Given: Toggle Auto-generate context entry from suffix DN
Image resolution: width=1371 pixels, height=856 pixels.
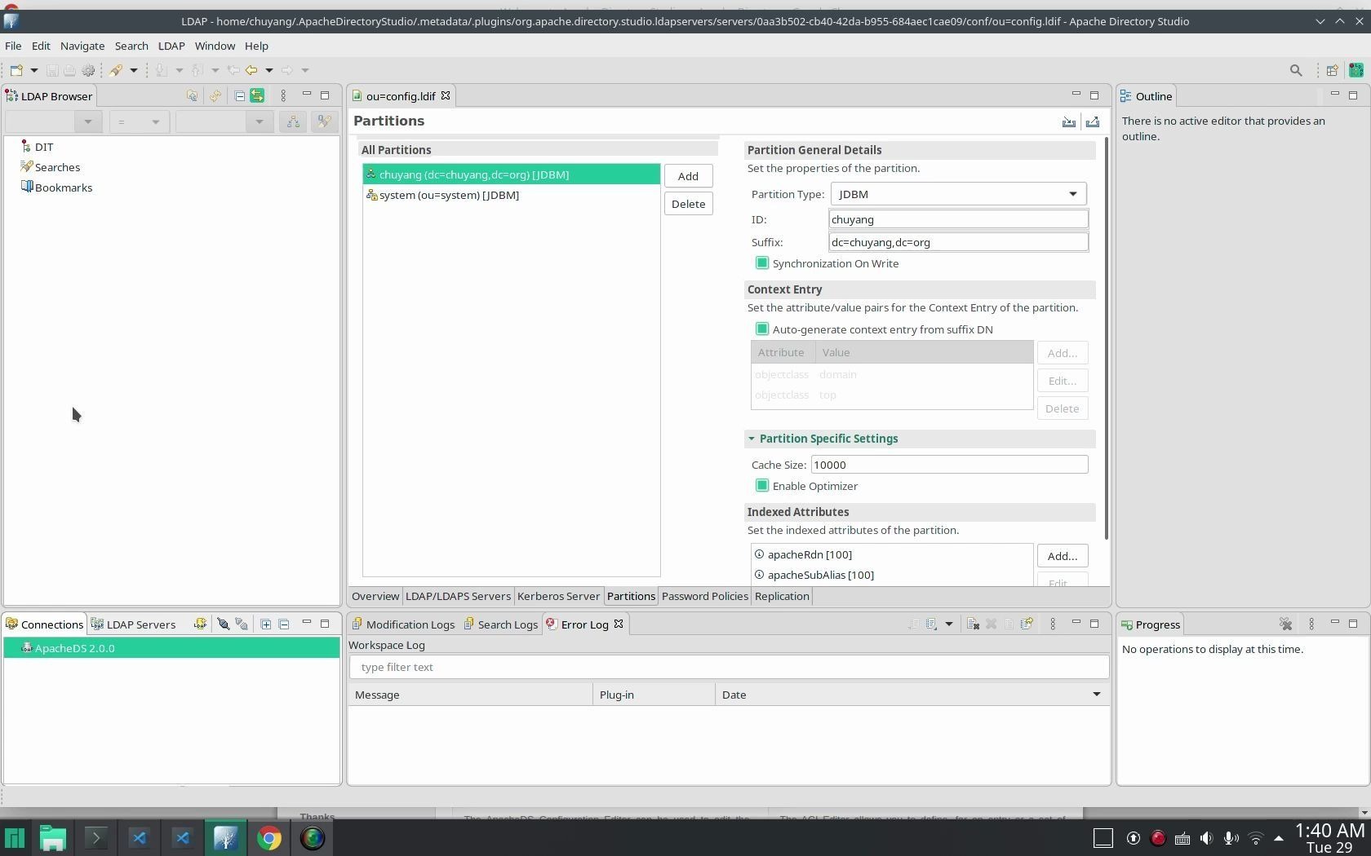Looking at the screenshot, I should coord(761,329).
